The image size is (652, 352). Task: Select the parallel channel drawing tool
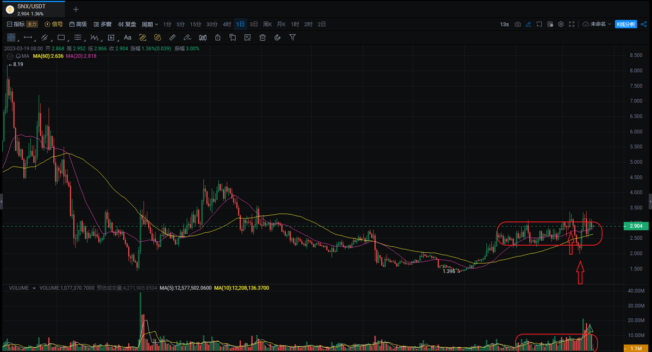[45, 37]
